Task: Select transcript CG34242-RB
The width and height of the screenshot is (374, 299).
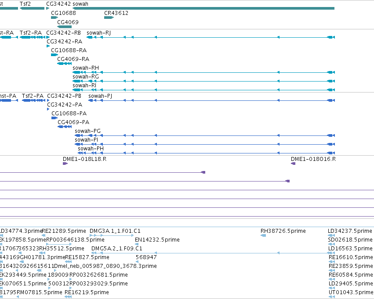Action: pos(64,32)
